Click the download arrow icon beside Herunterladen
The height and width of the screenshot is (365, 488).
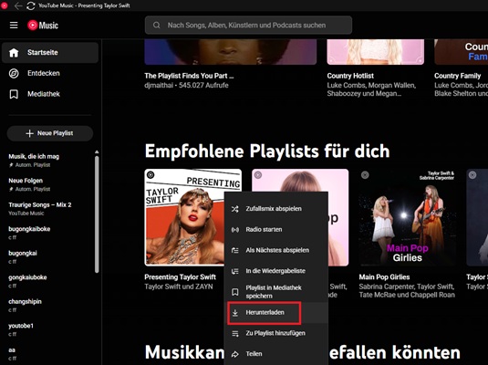pos(235,313)
